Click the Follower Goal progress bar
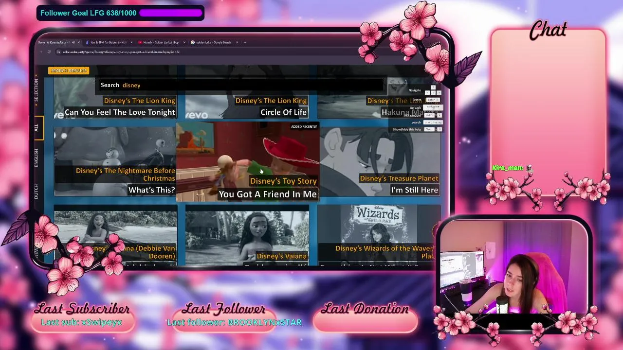This screenshot has width=623, height=350. pos(170,13)
